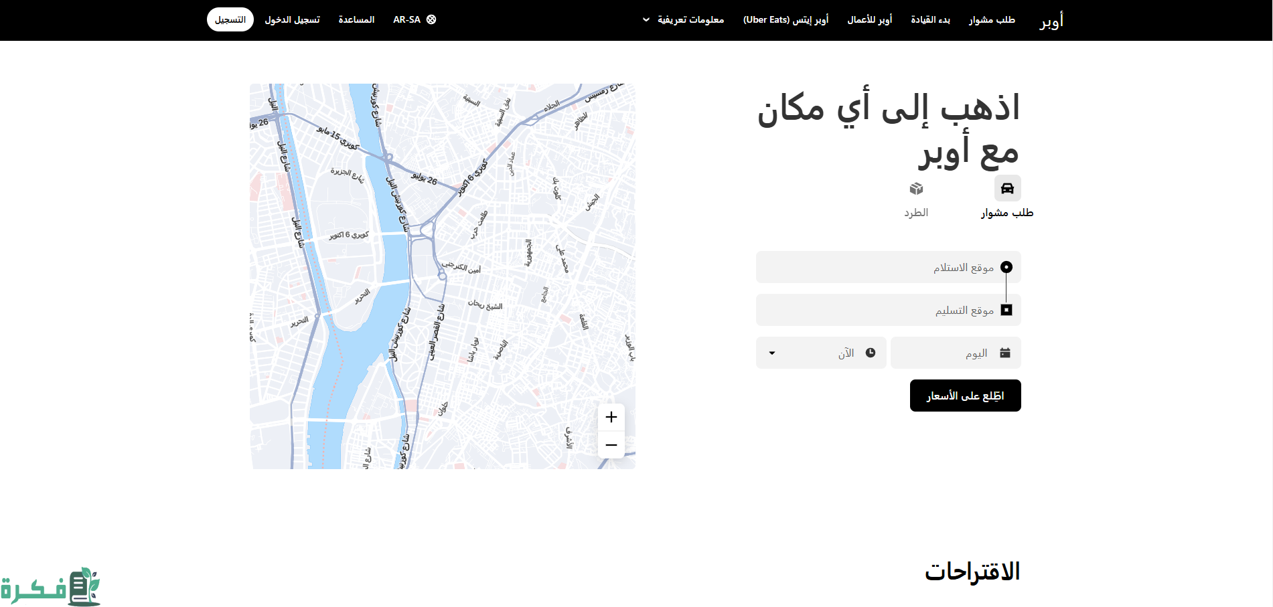Click the Uber logo in the header

point(1051,21)
